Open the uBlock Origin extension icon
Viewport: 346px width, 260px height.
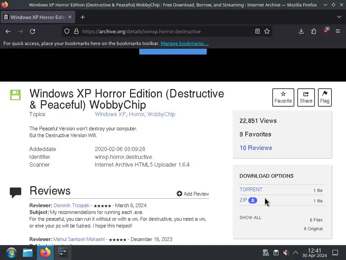[x=326, y=31]
